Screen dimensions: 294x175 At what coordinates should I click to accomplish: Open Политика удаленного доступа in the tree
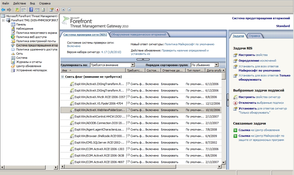pos(37,49)
